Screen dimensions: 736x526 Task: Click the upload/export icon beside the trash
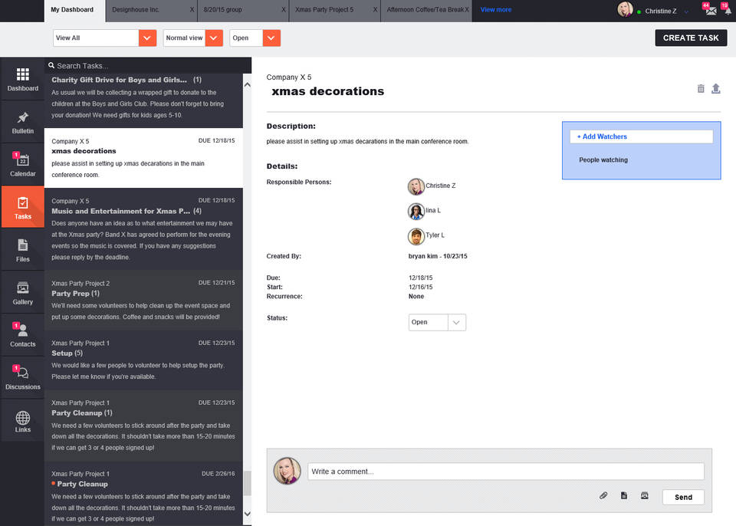716,89
